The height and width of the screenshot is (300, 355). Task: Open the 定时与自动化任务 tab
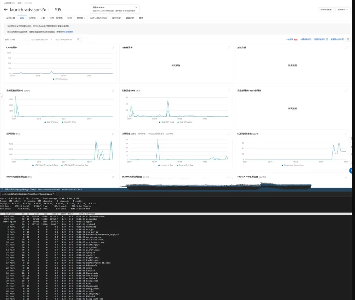(99, 18)
